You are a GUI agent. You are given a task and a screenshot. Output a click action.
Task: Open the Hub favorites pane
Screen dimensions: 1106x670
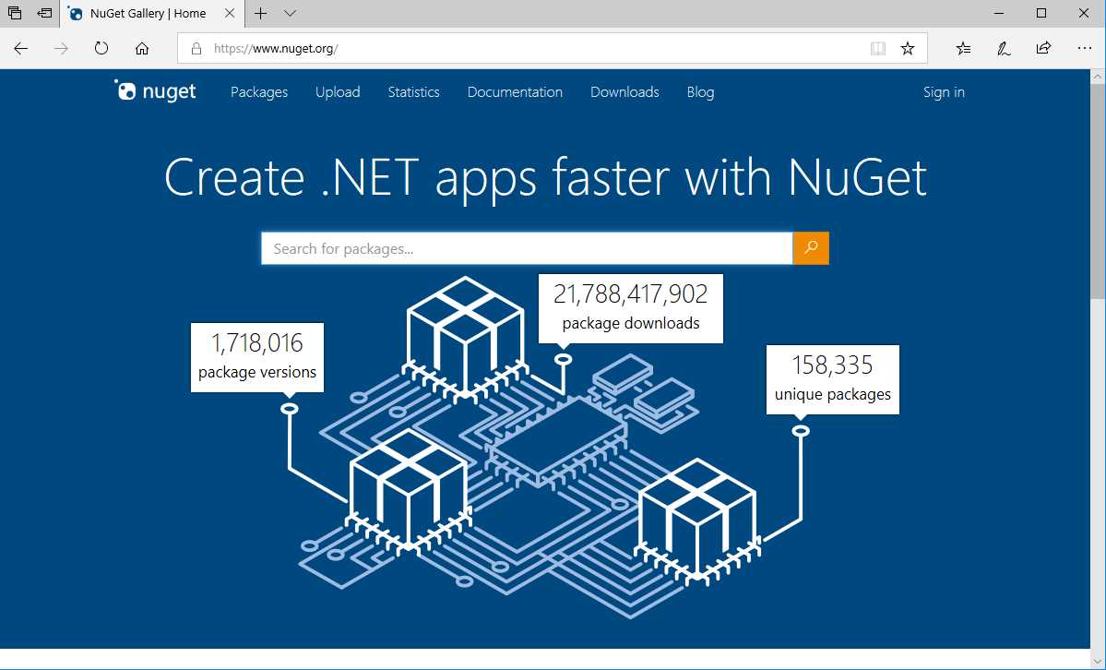coord(963,48)
